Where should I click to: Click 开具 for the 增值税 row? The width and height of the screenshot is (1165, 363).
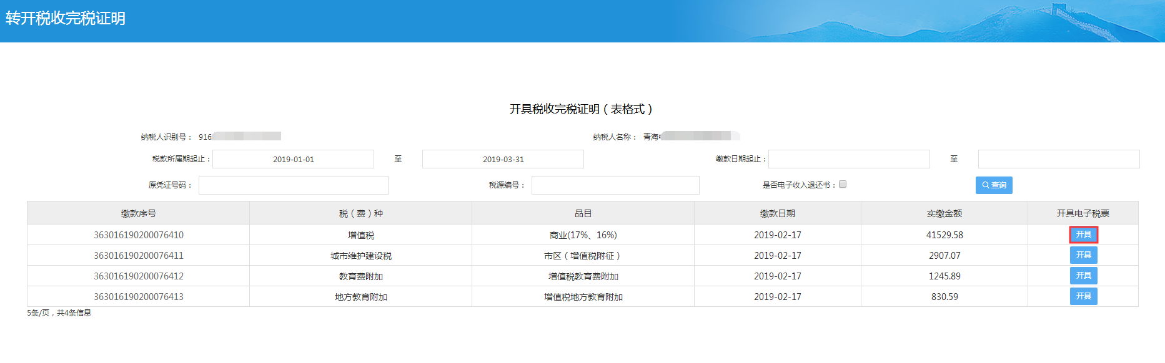tap(1083, 235)
